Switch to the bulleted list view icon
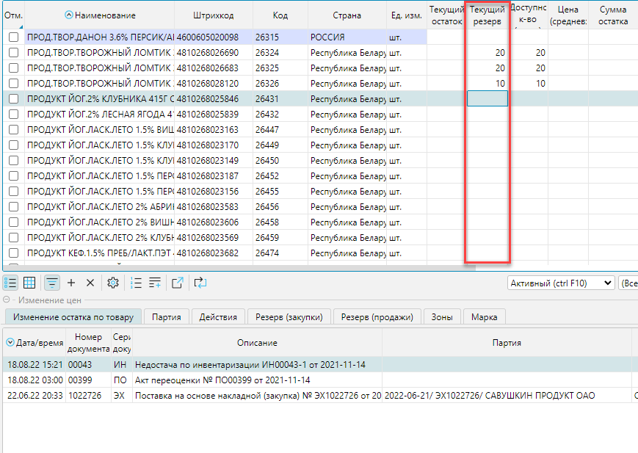The image size is (638, 453). (x=10, y=283)
